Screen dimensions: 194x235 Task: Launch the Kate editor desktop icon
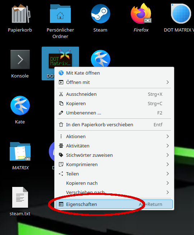[20, 105]
